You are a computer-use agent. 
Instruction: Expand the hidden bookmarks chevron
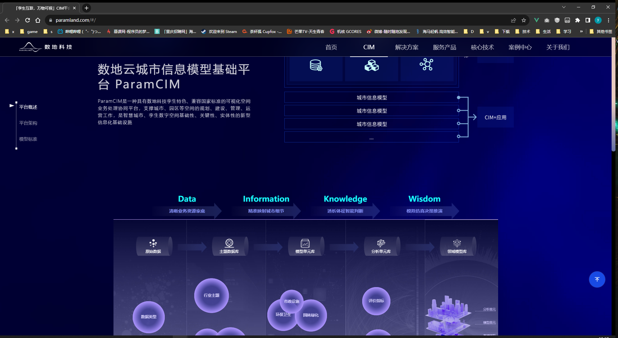click(x=581, y=31)
